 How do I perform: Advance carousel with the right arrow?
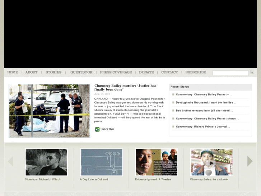(250, 161)
